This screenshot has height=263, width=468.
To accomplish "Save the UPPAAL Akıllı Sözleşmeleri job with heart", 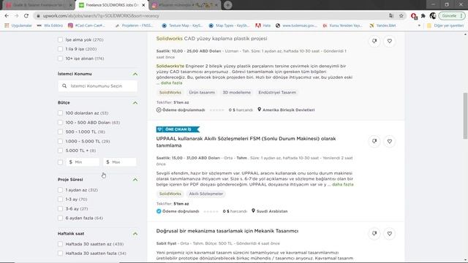I will [x=390, y=141].
